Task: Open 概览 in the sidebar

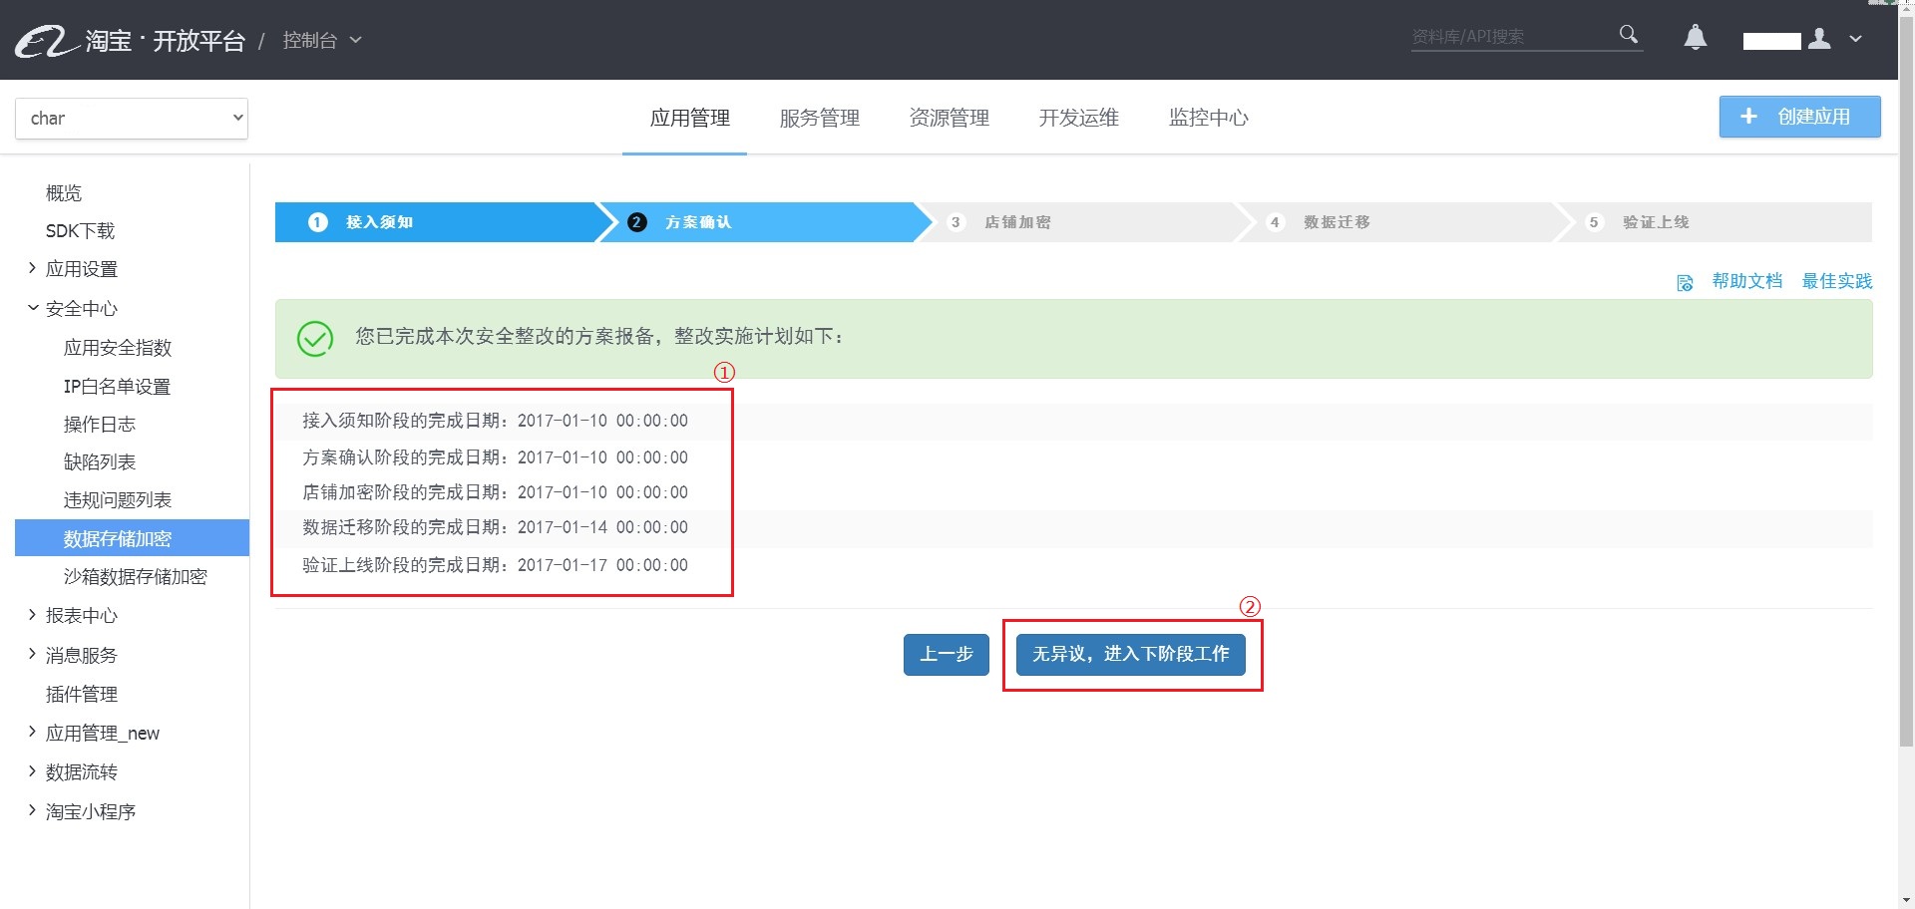Action: 64,192
